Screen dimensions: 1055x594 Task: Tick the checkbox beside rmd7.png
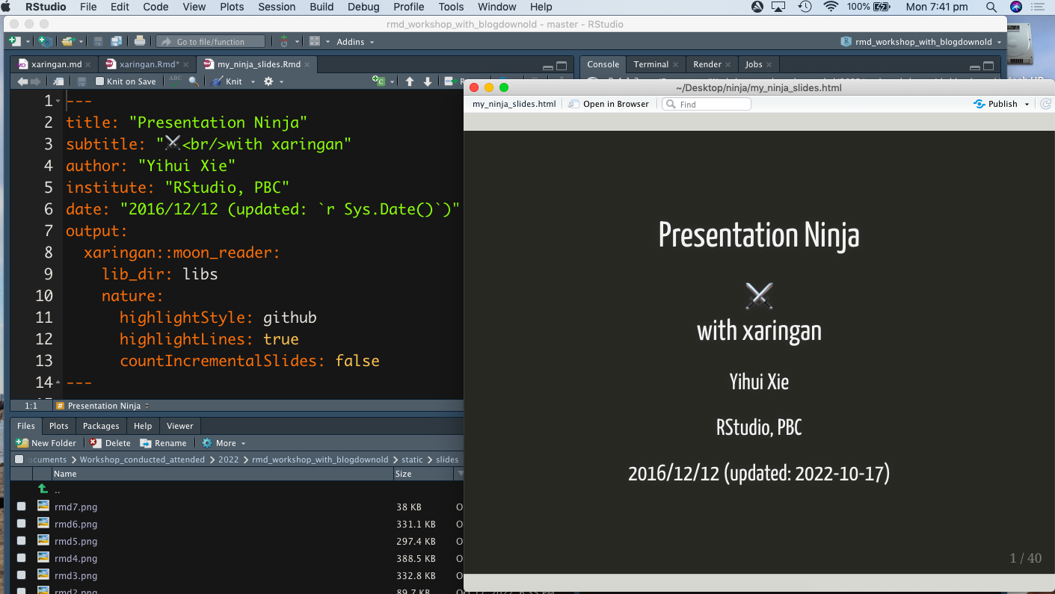[21, 507]
